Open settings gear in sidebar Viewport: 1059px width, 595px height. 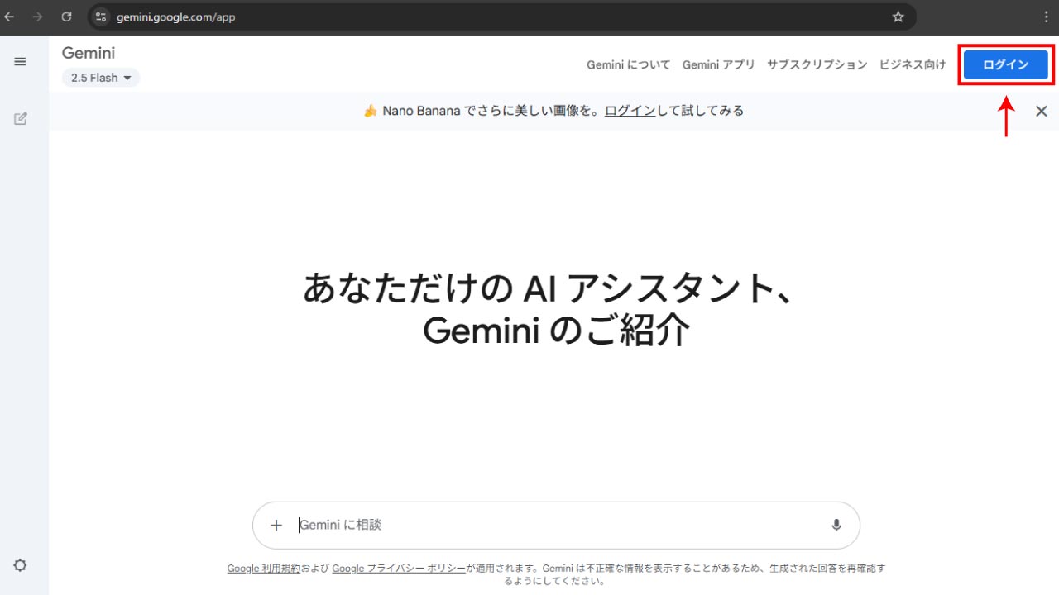click(20, 565)
